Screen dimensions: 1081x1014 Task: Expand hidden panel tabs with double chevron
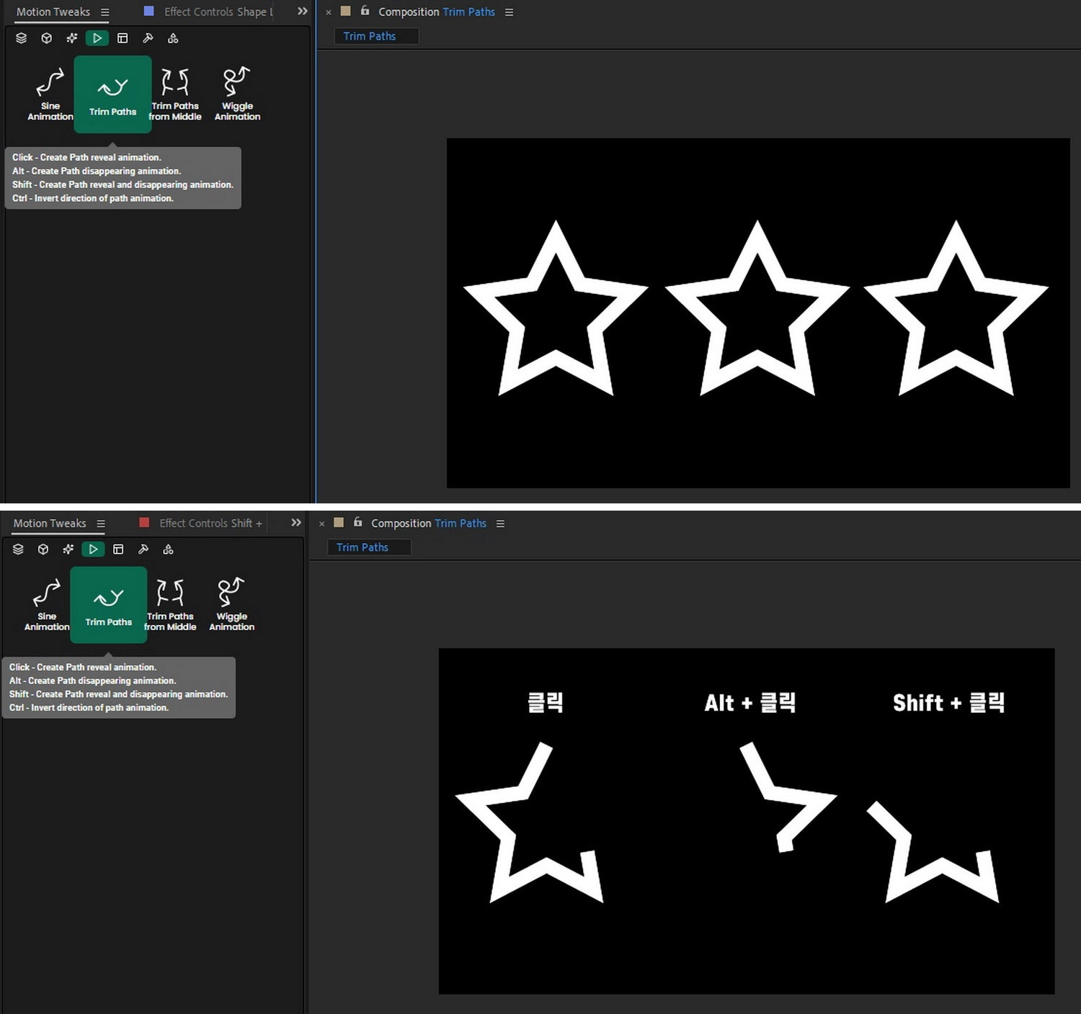[x=301, y=12]
